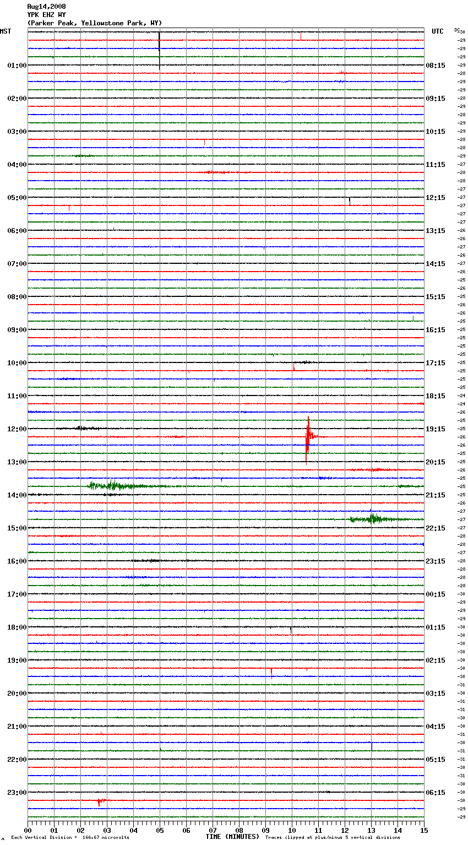The height and width of the screenshot is (845, 468).
Task: Click the UTC timezone label
Action: (x=438, y=31)
